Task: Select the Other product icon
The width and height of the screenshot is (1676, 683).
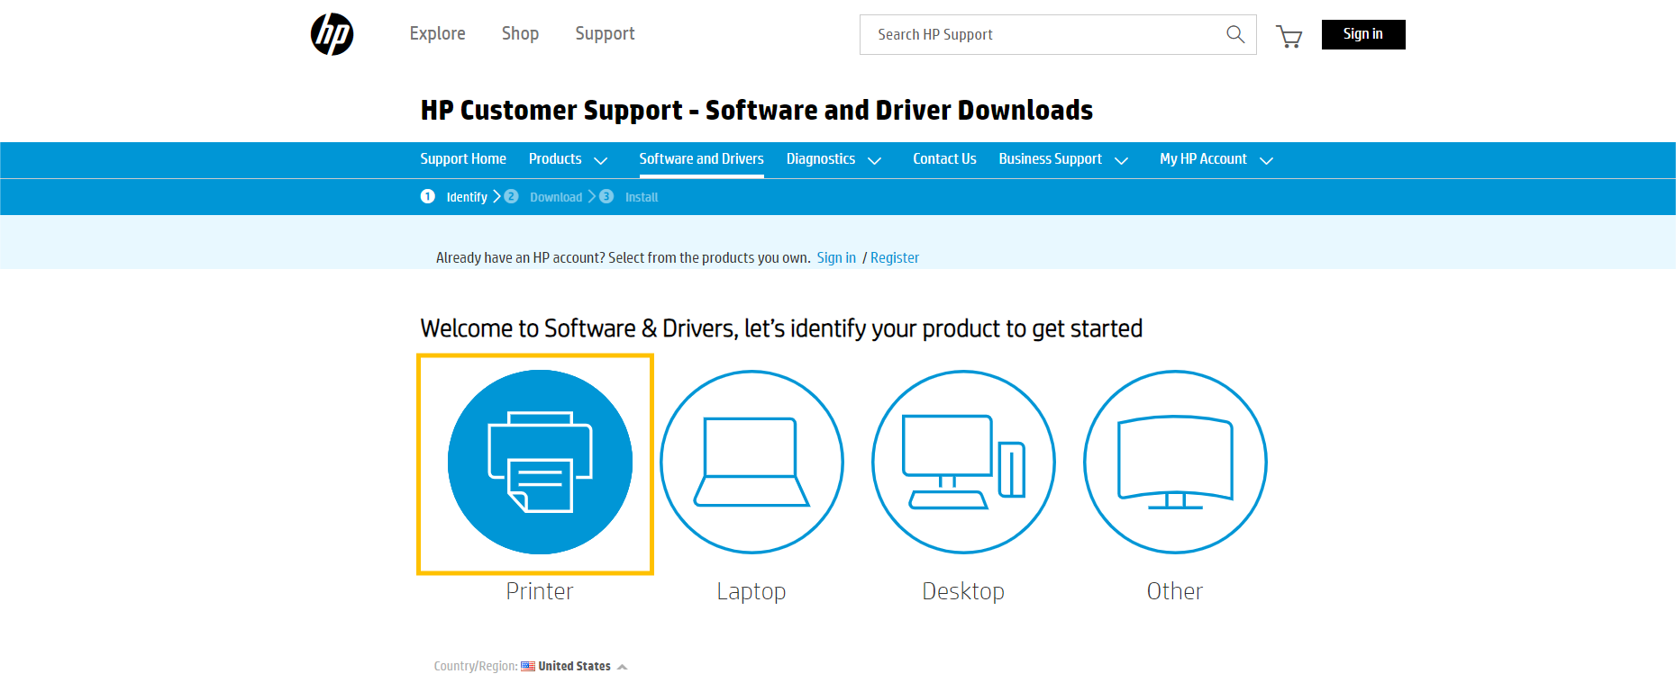Action: [1175, 463]
